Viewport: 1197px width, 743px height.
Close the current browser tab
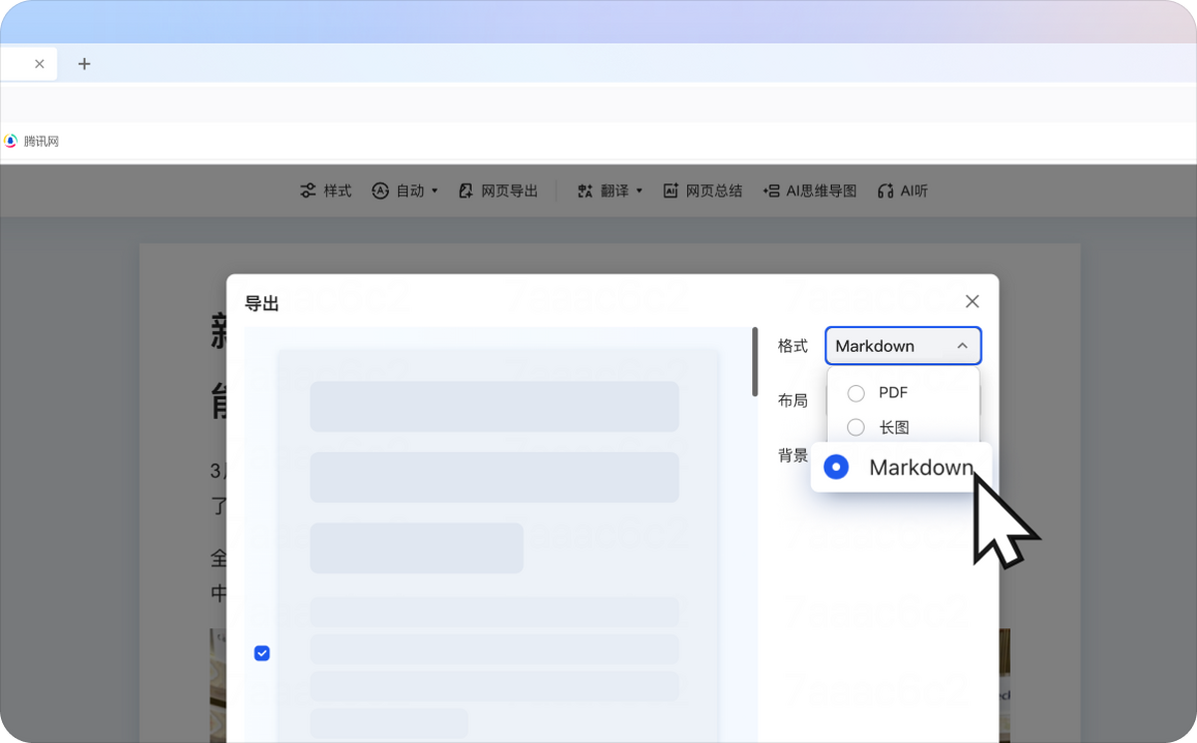(x=40, y=64)
